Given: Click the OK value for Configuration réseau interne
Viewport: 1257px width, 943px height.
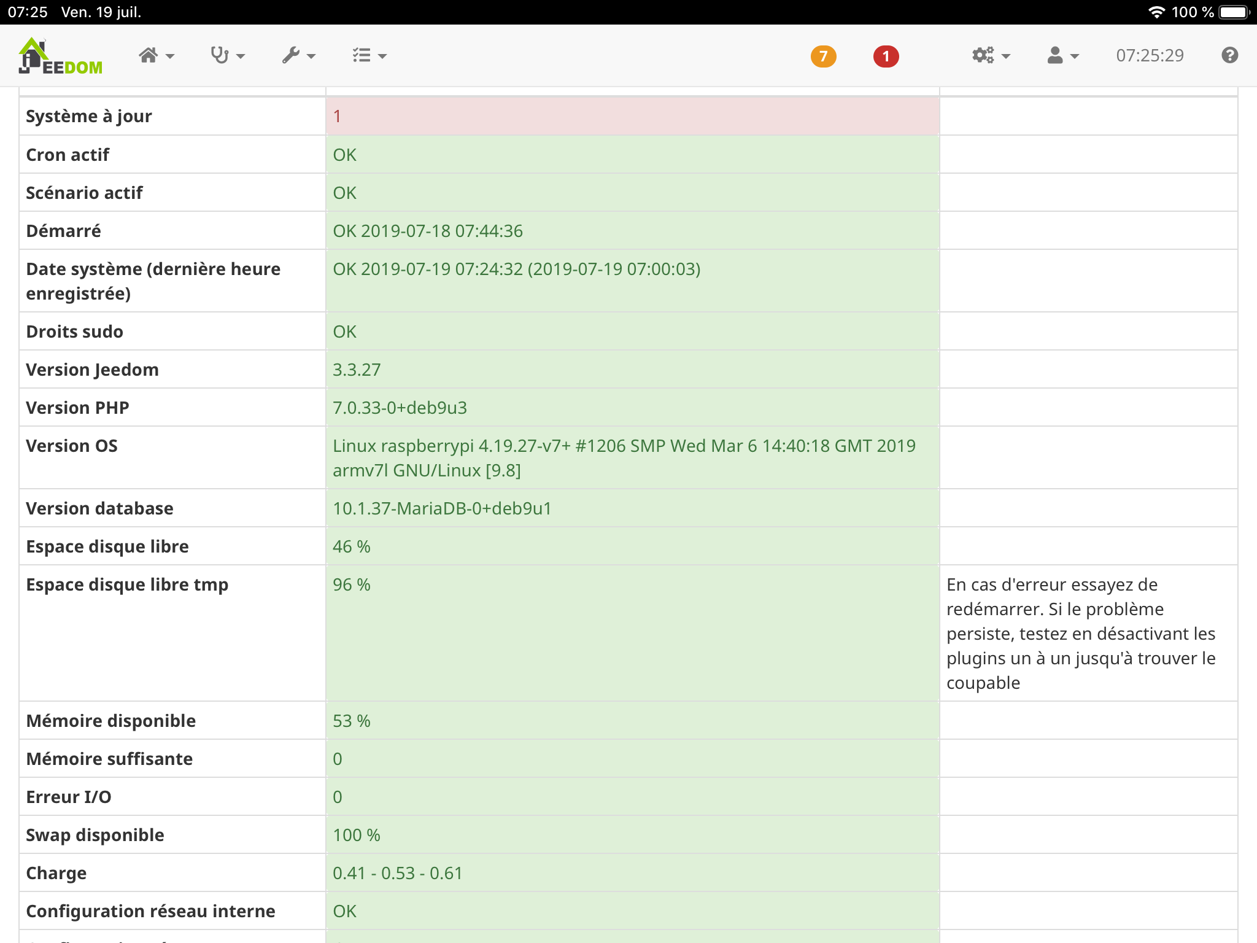Looking at the screenshot, I should coord(344,911).
